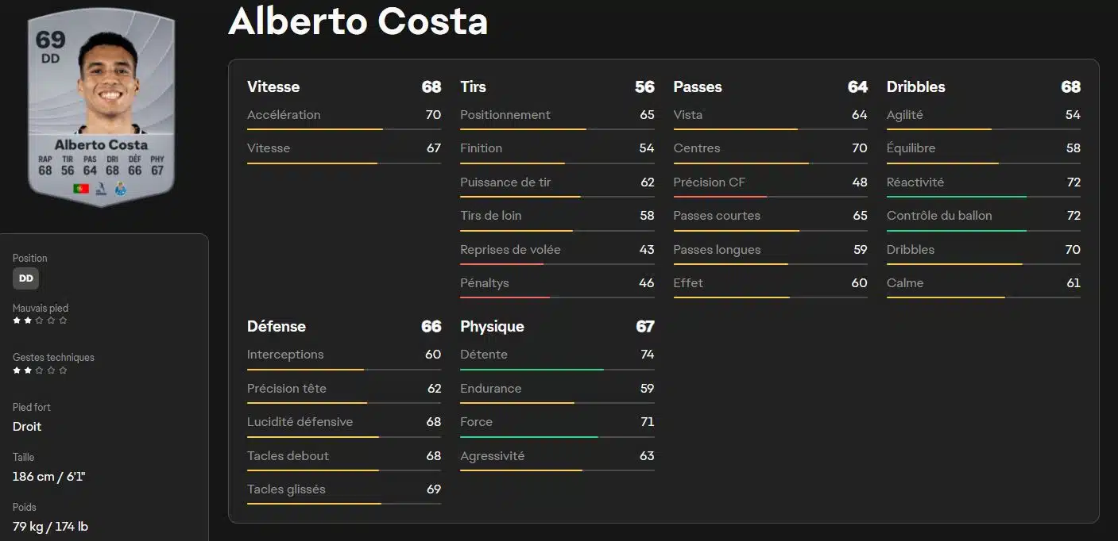Click the DD position badge under Position
The height and width of the screenshot is (541, 1118).
25,278
